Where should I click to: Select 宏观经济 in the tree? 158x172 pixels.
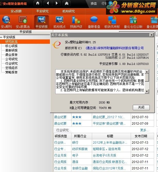click(11, 68)
